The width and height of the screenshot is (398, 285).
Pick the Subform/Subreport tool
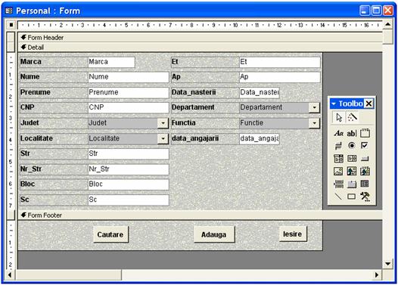[365, 184]
